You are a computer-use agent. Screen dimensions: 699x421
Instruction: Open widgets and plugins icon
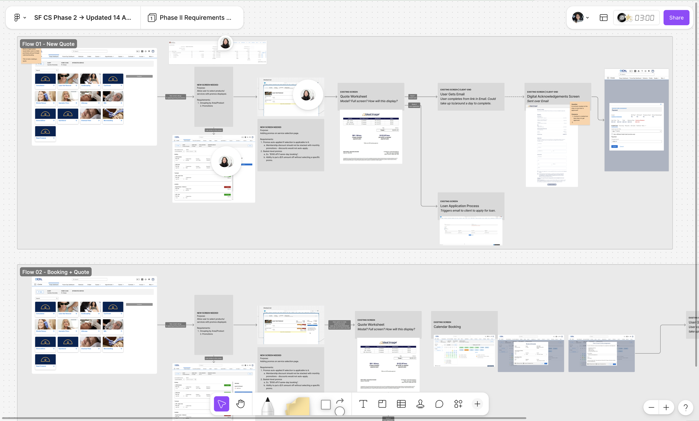(x=458, y=404)
